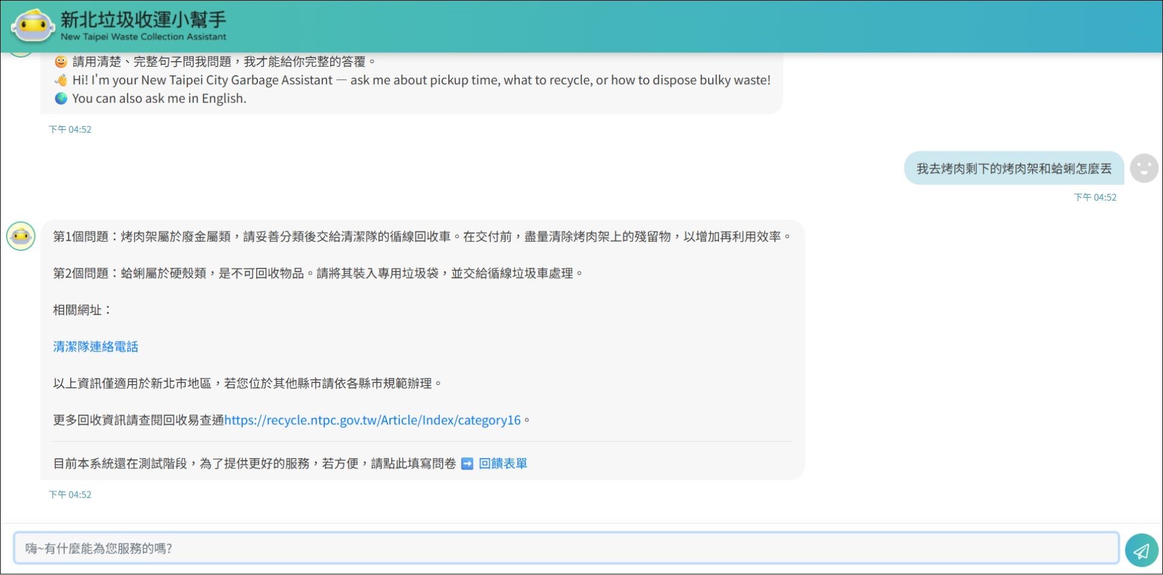Screen dimensions: 1163x575
Task: Click the 下午 04:52 timestamp under the bot reply
Action: [70, 494]
